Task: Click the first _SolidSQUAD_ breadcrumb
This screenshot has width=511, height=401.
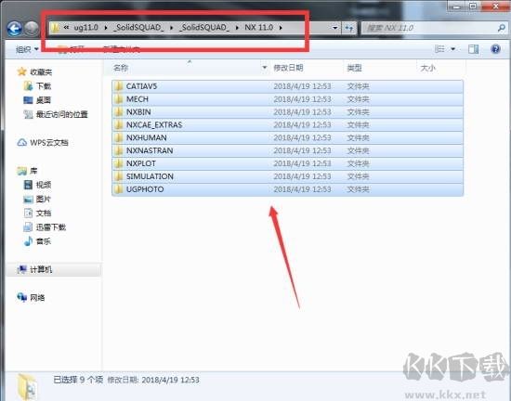Action: click(138, 27)
